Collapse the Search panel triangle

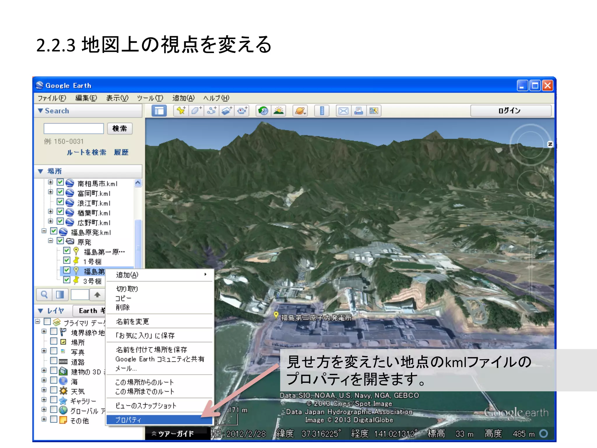click(x=41, y=111)
